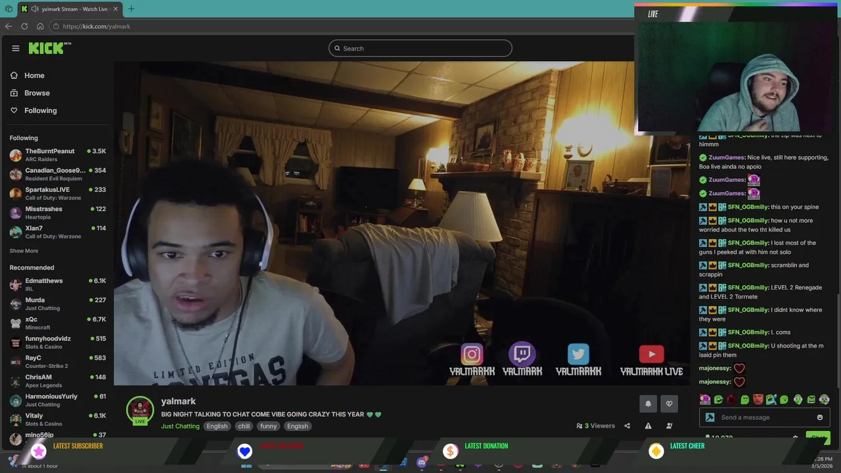Image resolution: width=841 pixels, height=473 pixels.
Task: Open Edmatthews recommended channel
Action: tap(57, 284)
